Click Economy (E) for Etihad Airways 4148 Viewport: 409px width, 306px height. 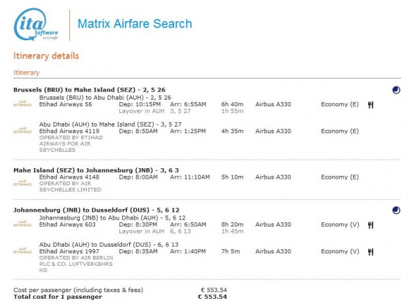pos(340,177)
